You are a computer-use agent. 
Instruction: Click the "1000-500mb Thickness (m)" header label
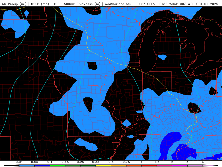[x=77, y=4]
